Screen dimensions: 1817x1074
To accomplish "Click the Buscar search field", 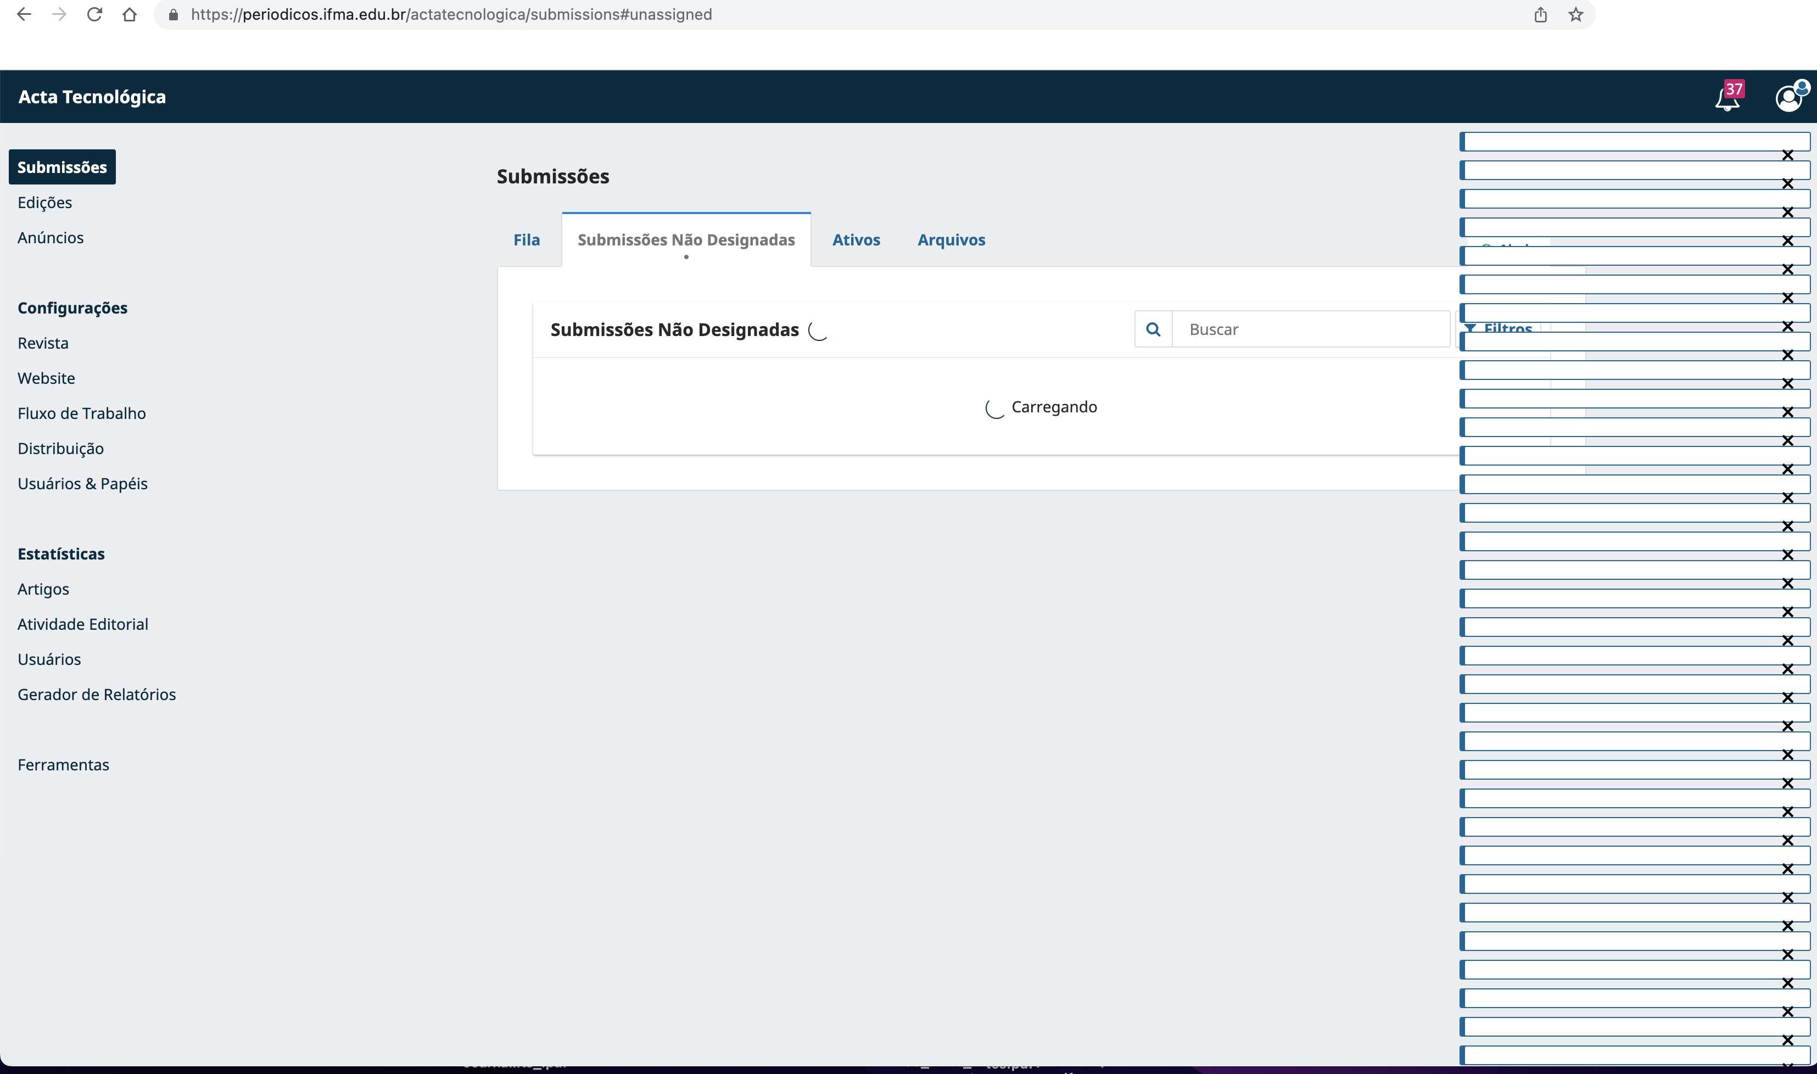I will tap(1311, 329).
